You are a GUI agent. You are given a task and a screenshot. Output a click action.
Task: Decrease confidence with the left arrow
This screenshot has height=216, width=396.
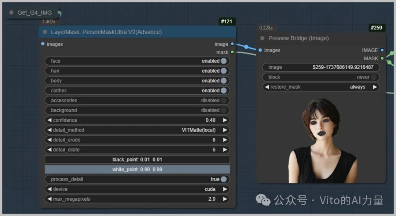(x=49, y=120)
